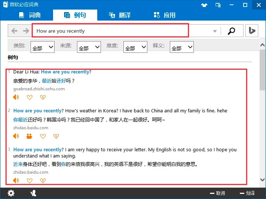Click highlighted 'How are you recently' in sentence 1
Screen dimensions: 266x199
[65, 72]
